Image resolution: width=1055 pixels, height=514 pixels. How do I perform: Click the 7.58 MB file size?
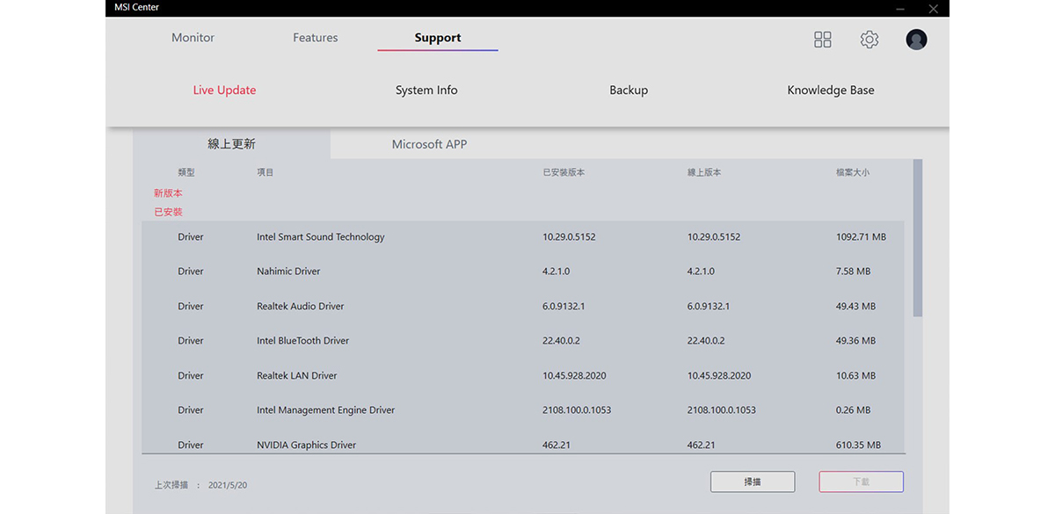(x=853, y=271)
